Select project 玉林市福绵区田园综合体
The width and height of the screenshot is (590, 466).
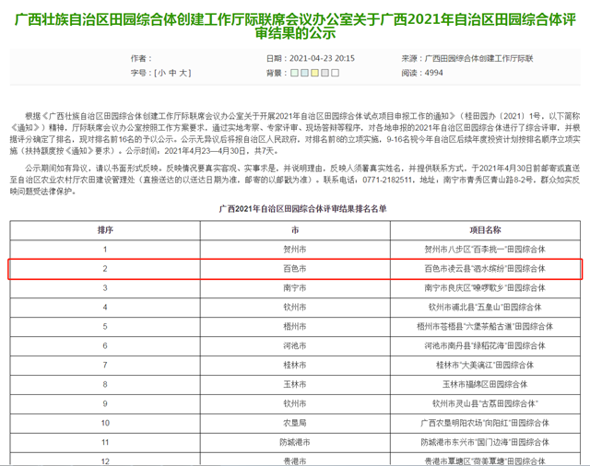point(485,384)
